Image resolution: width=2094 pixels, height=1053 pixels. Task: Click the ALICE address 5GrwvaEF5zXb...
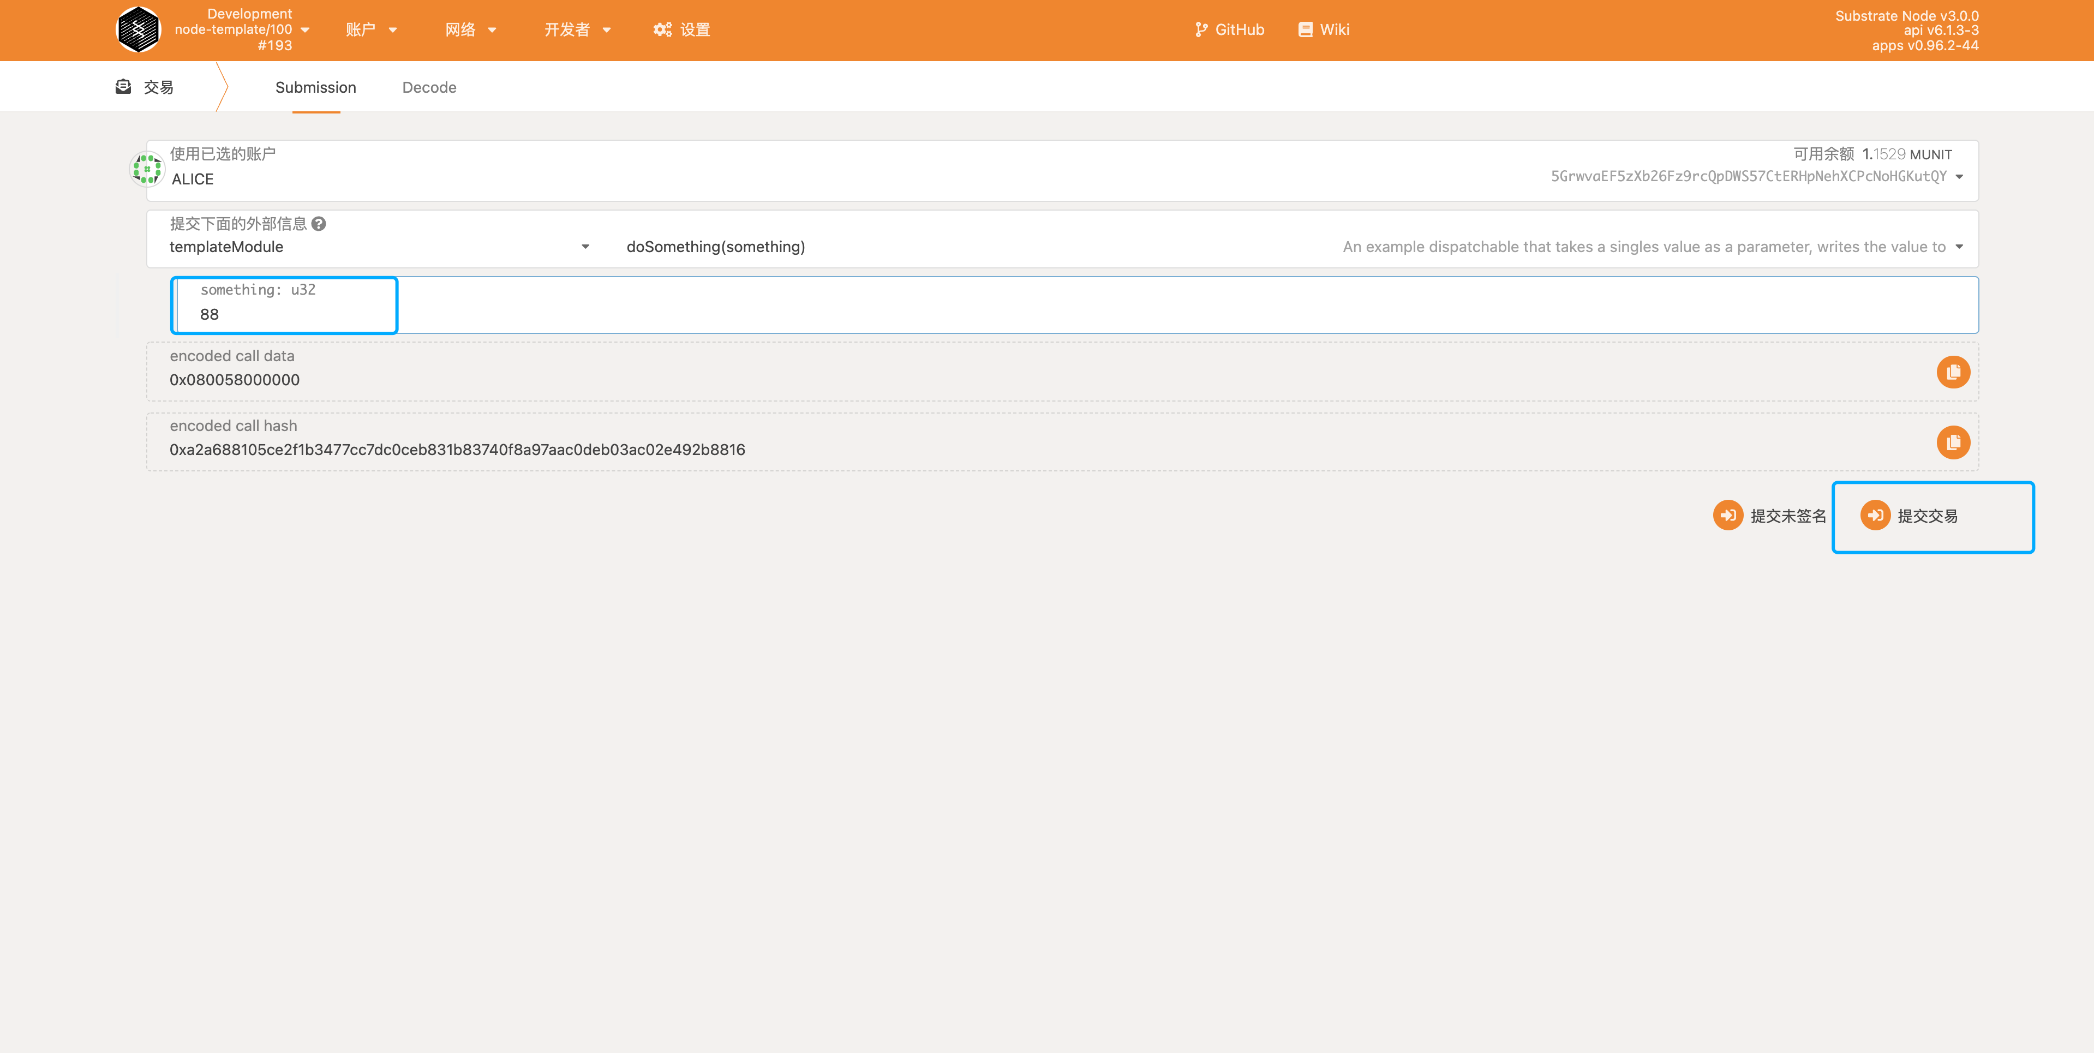click(1748, 176)
